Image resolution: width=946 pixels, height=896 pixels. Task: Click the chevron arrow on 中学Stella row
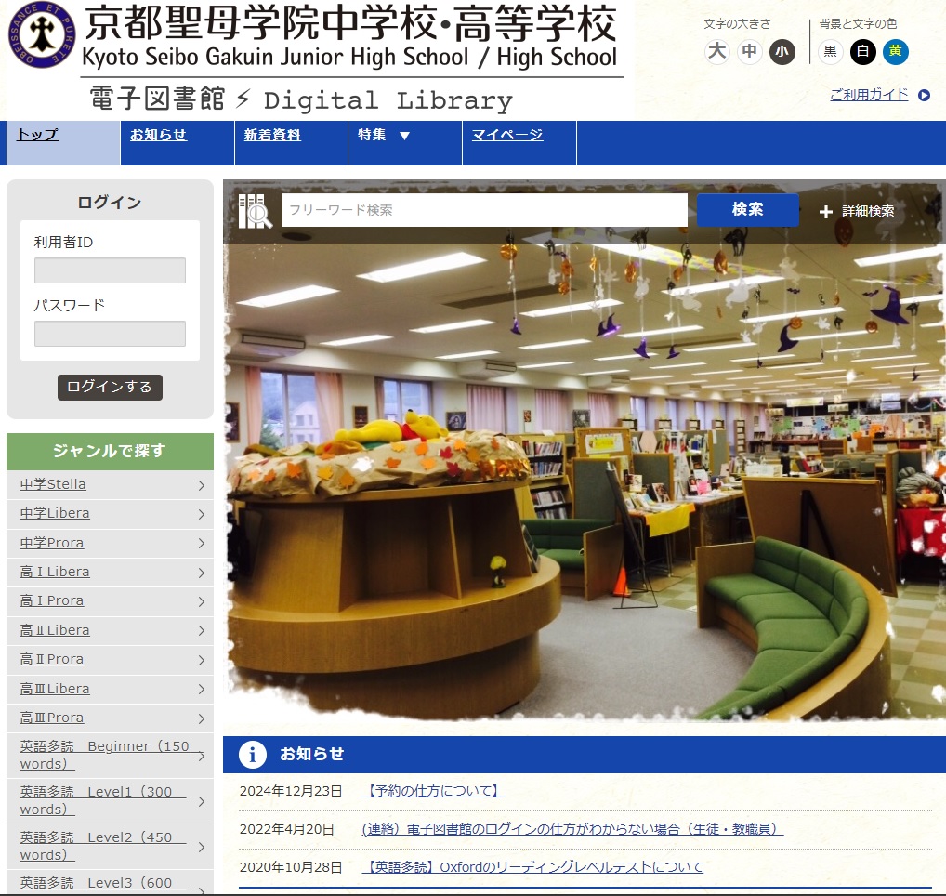(x=201, y=485)
